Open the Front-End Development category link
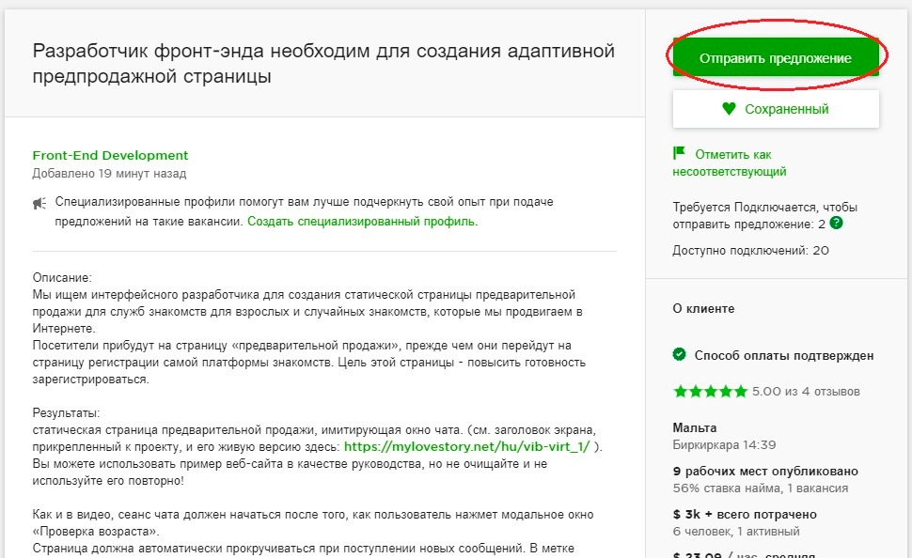The image size is (912, 558). [x=110, y=155]
